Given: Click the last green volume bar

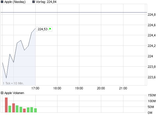Looking at the screenshot, I should (35, 110).
